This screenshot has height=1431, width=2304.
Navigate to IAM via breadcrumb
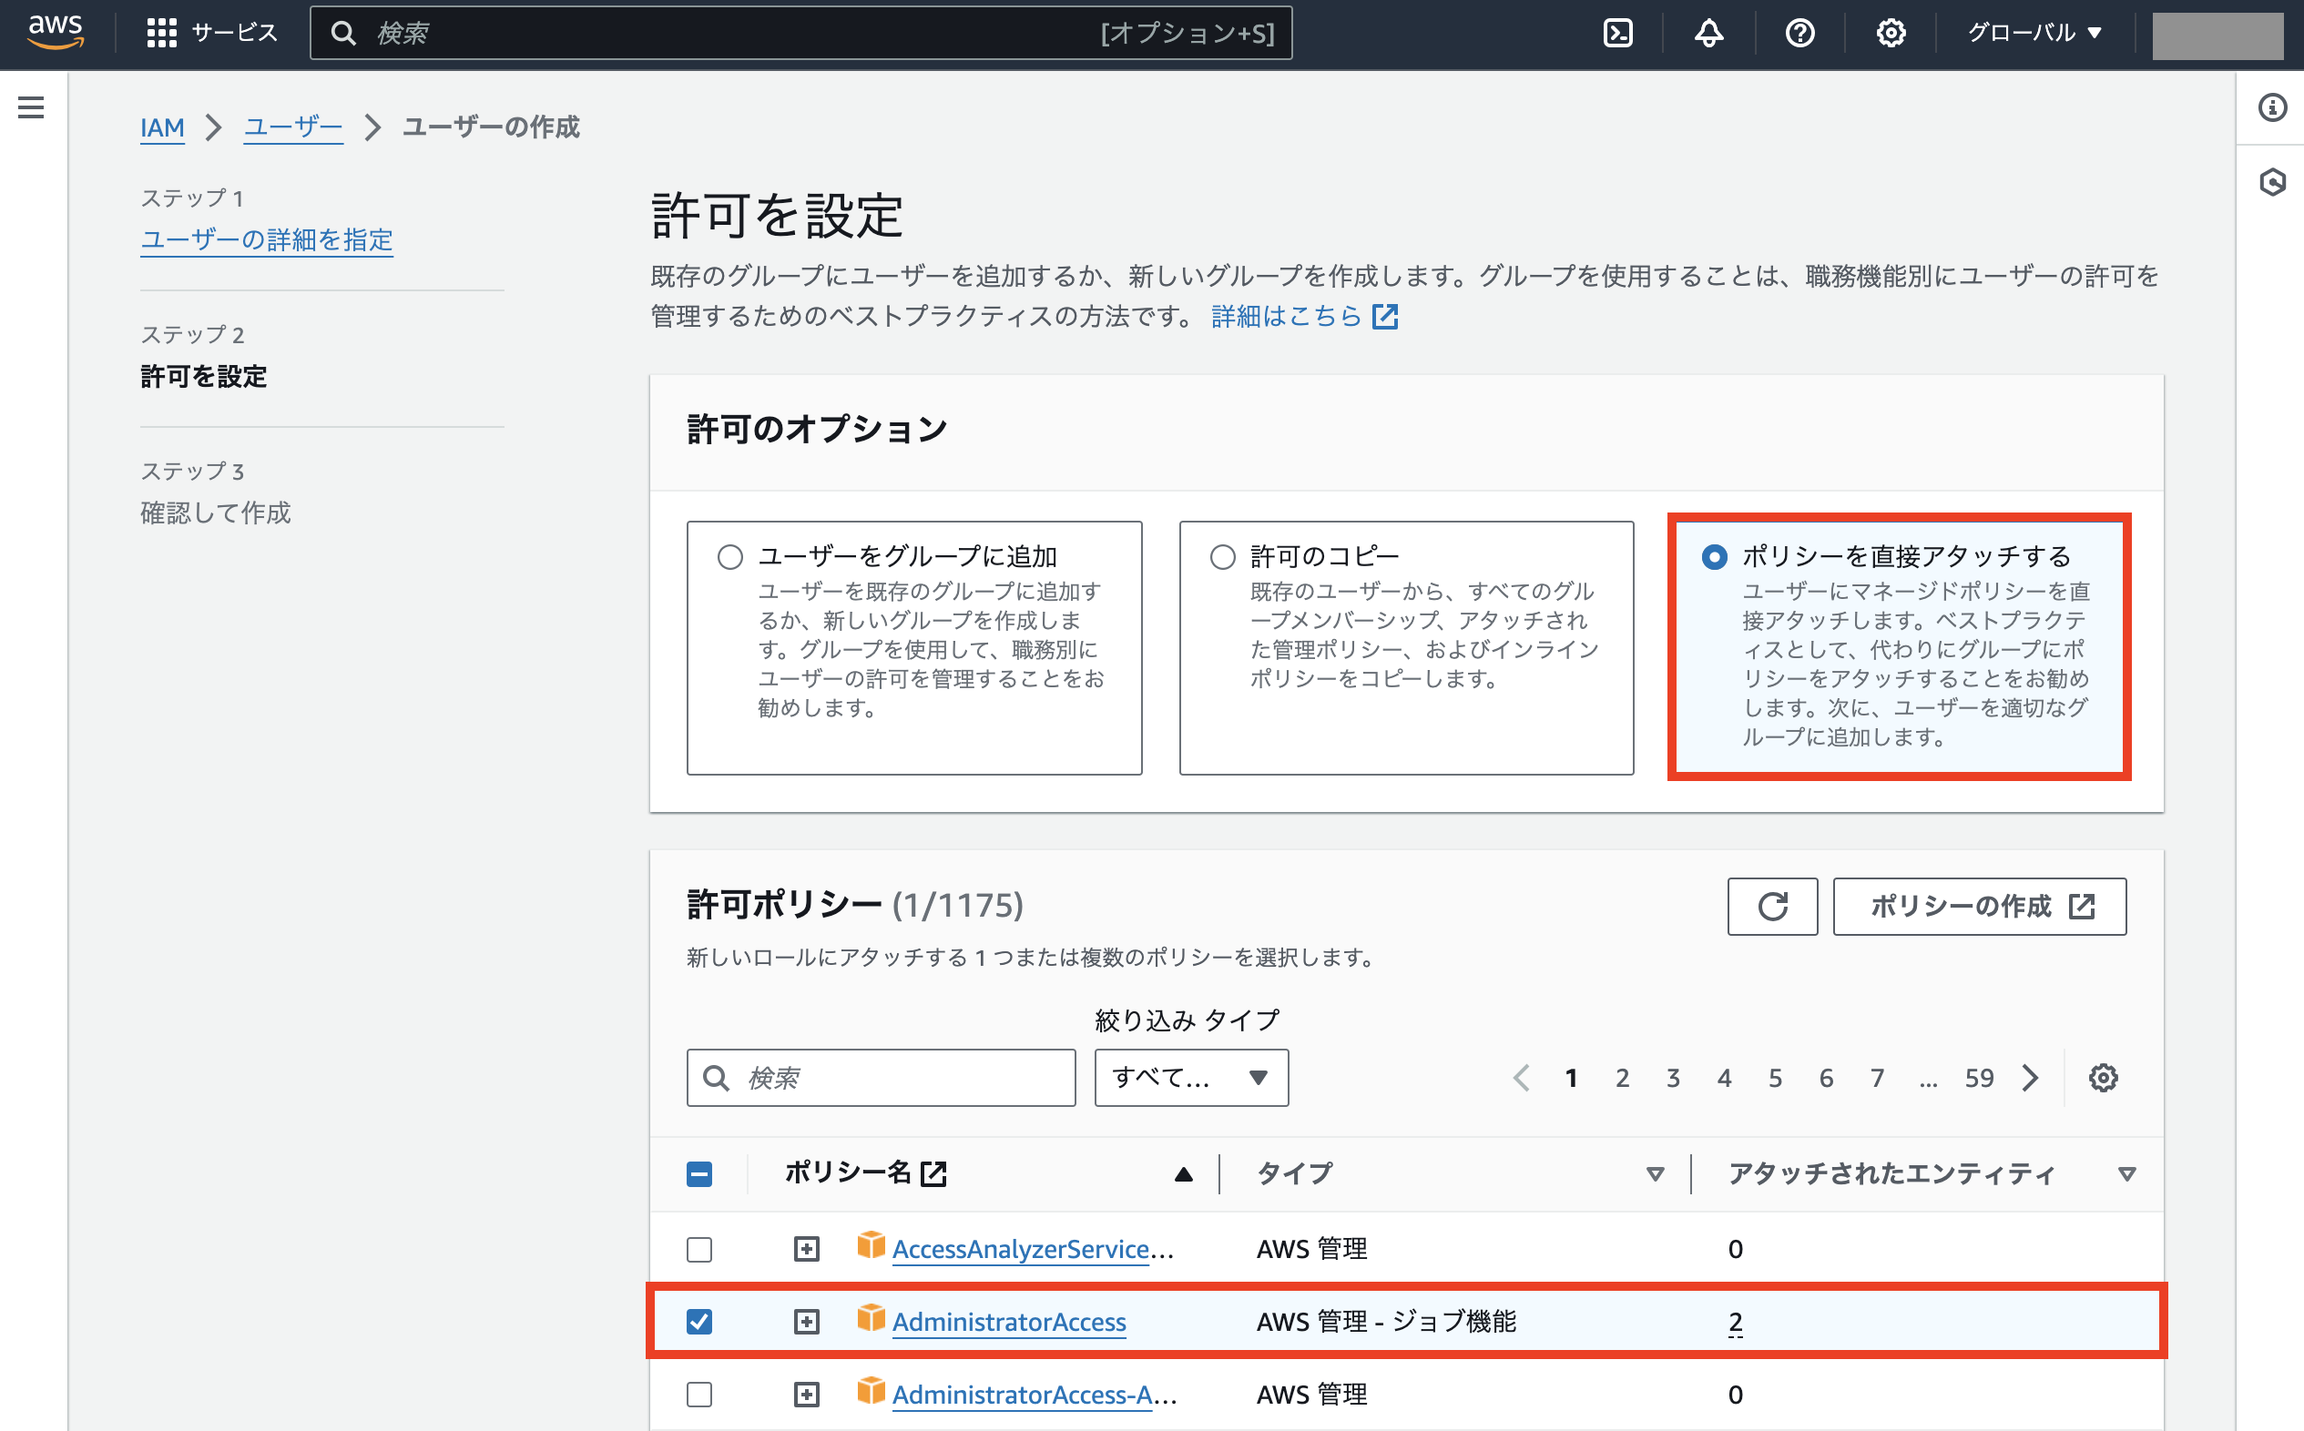click(x=162, y=127)
